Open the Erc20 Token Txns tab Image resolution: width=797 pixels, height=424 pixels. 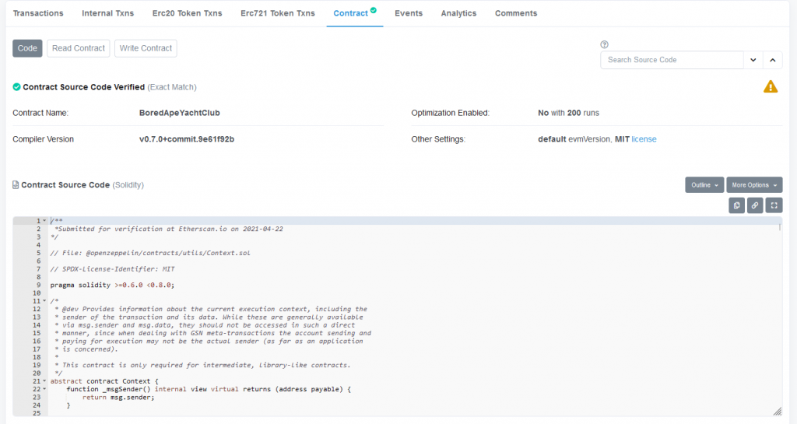click(x=187, y=13)
